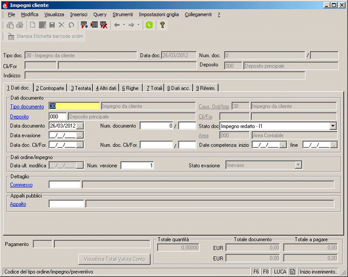Expand the back arrow history dropdown

click(x=124, y=25)
